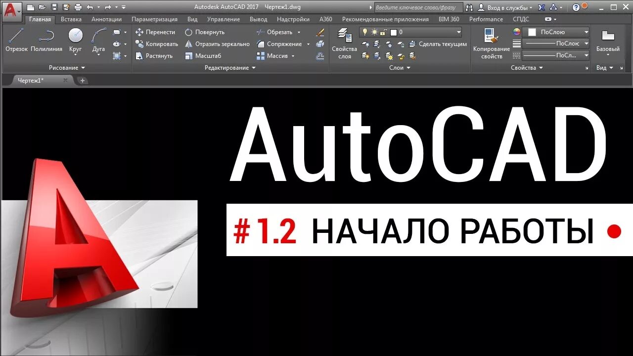Click the Explode tool icon

point(320,44)
